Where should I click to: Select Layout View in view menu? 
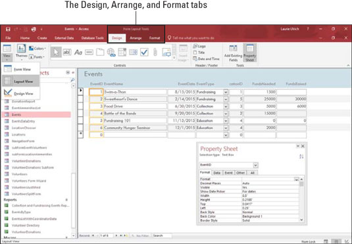coord(20,82)
